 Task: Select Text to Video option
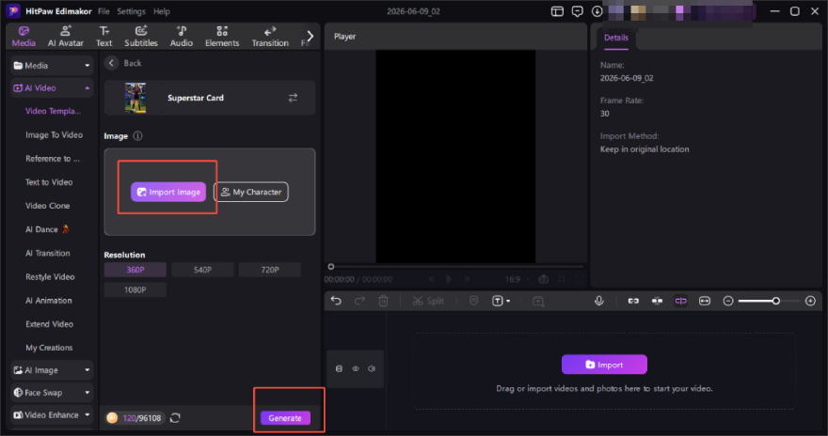coord(49,182)
